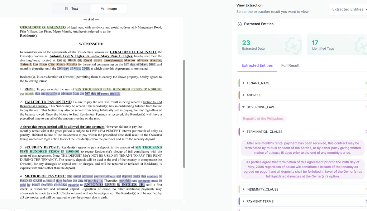Select the 15-day notice termination clause snippet

302,147
